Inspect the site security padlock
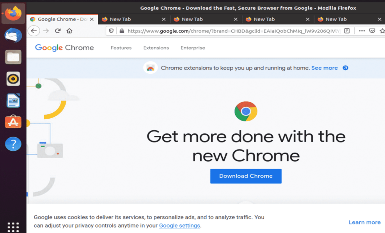Image resolution: width=385 pixels, height=233 pixels. click(122, 30)
